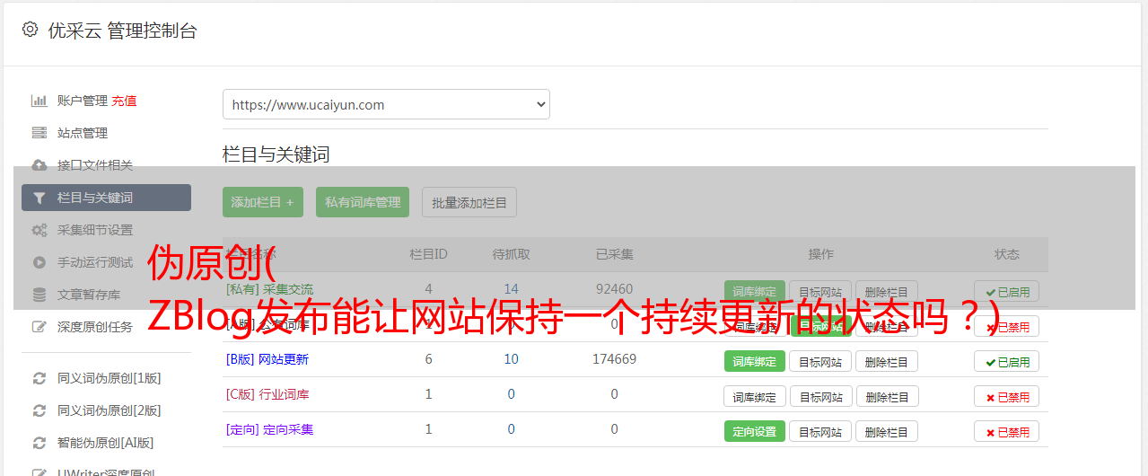Click the 添加栏目 + button
This screenshot has width=1148, height=476.
click(263, 202)
